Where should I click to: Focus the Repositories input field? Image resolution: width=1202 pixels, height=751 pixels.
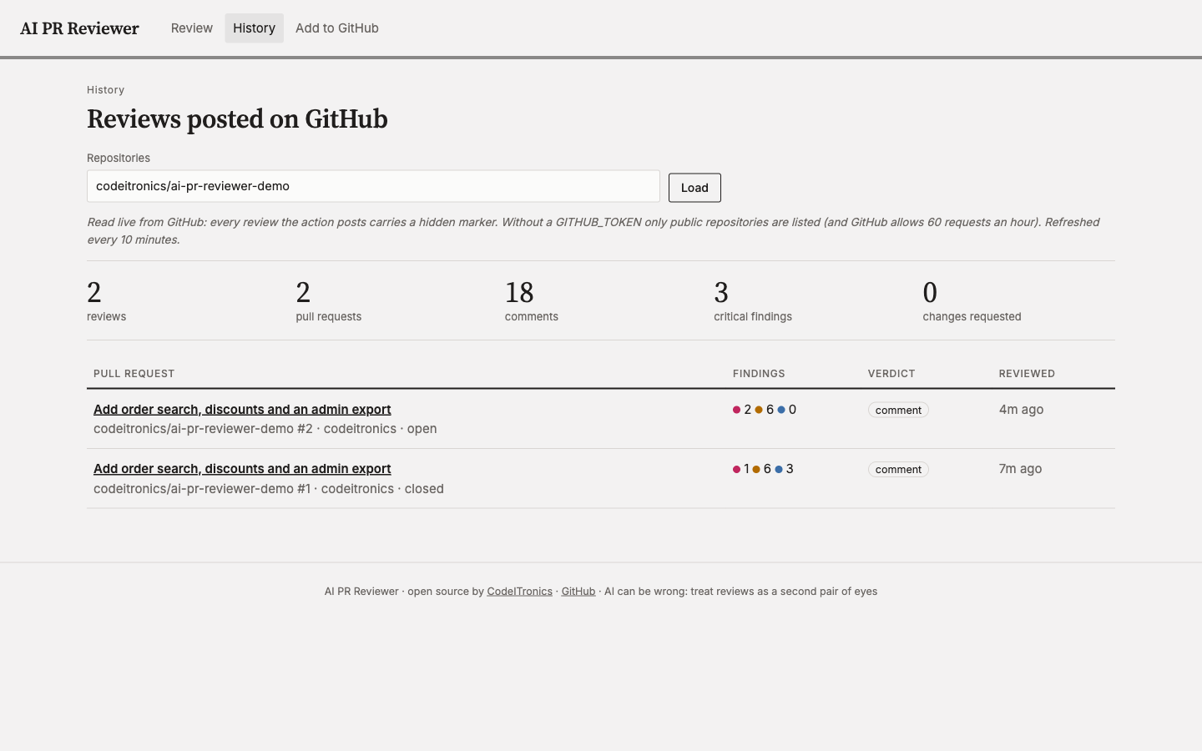point(373,186)
